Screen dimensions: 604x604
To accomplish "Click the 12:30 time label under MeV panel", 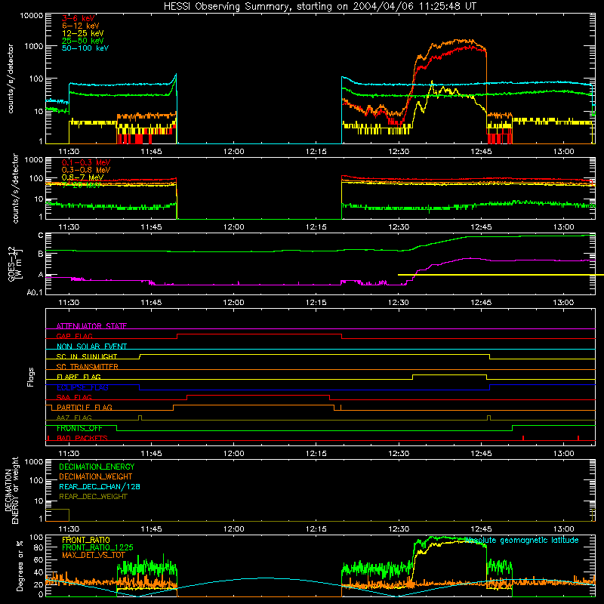I will [399, 227].
